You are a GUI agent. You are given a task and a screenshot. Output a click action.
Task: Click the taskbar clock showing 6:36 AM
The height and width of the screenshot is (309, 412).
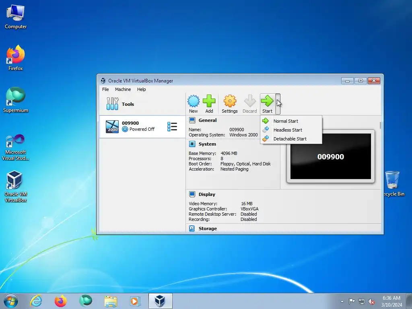point(391,301)
